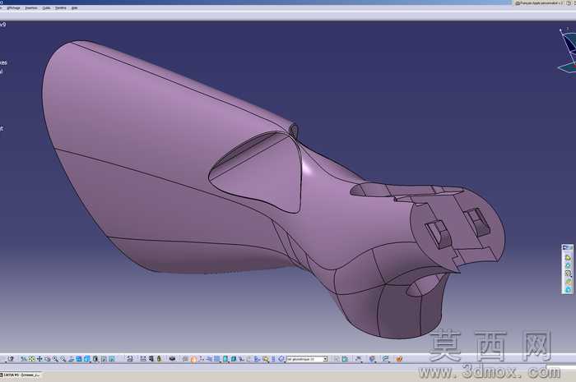Click the CATIA V5 taskbar button
This screenshot has width=576, height=382.
[x=21, y=375]
